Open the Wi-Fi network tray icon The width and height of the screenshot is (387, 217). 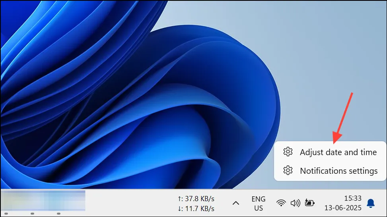[281, 203]
